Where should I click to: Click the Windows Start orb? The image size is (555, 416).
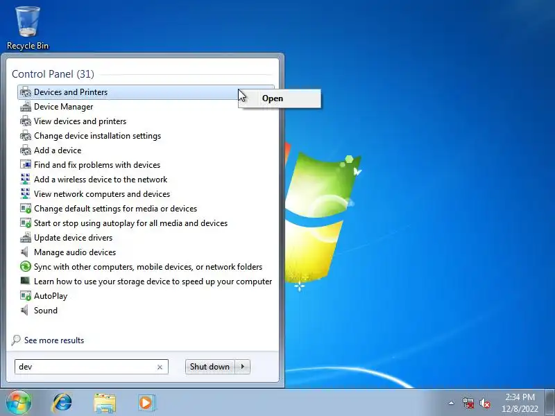click(19, 402)
